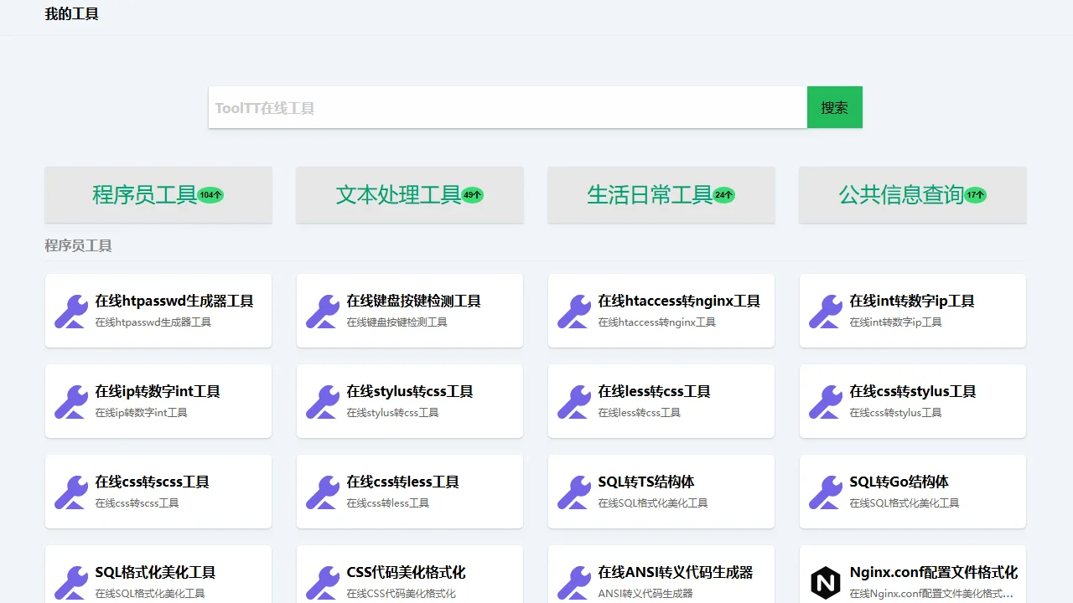Viewport: 1073px width, 603px height.
Task: Click the wrench icon on 在线ANSI转义代码生成器 card
Action: [573, 582]
